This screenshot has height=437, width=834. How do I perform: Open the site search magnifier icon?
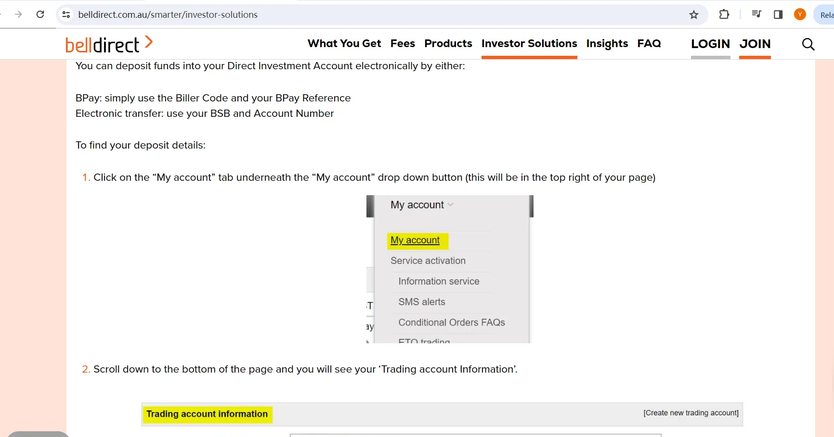[x=808, y=44]
